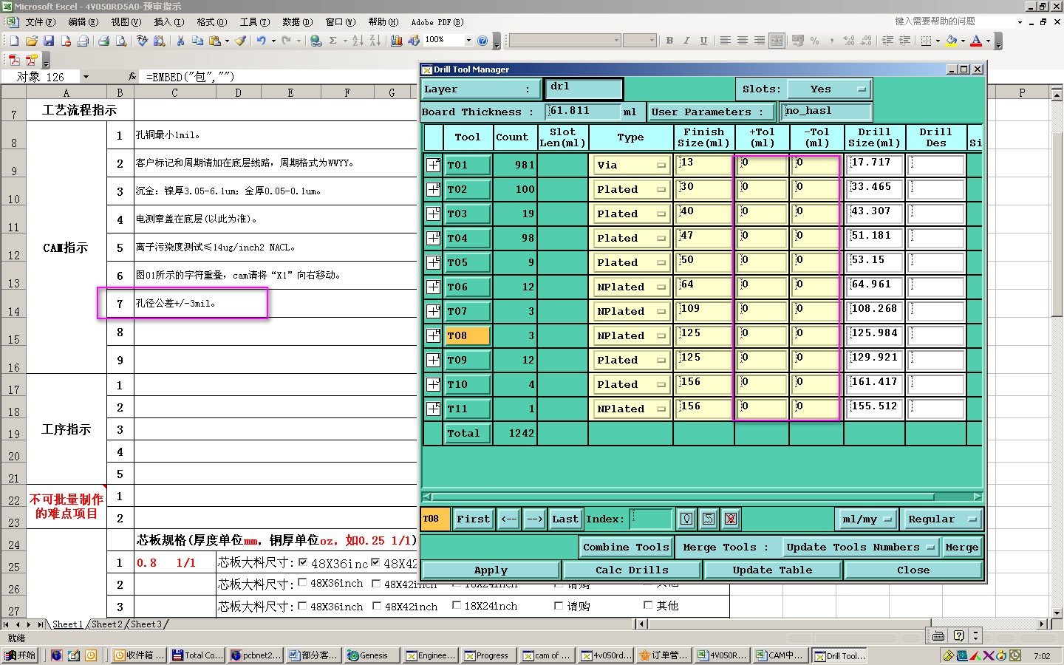
Task: Click the First navigation button
Action: click(473, 519)
